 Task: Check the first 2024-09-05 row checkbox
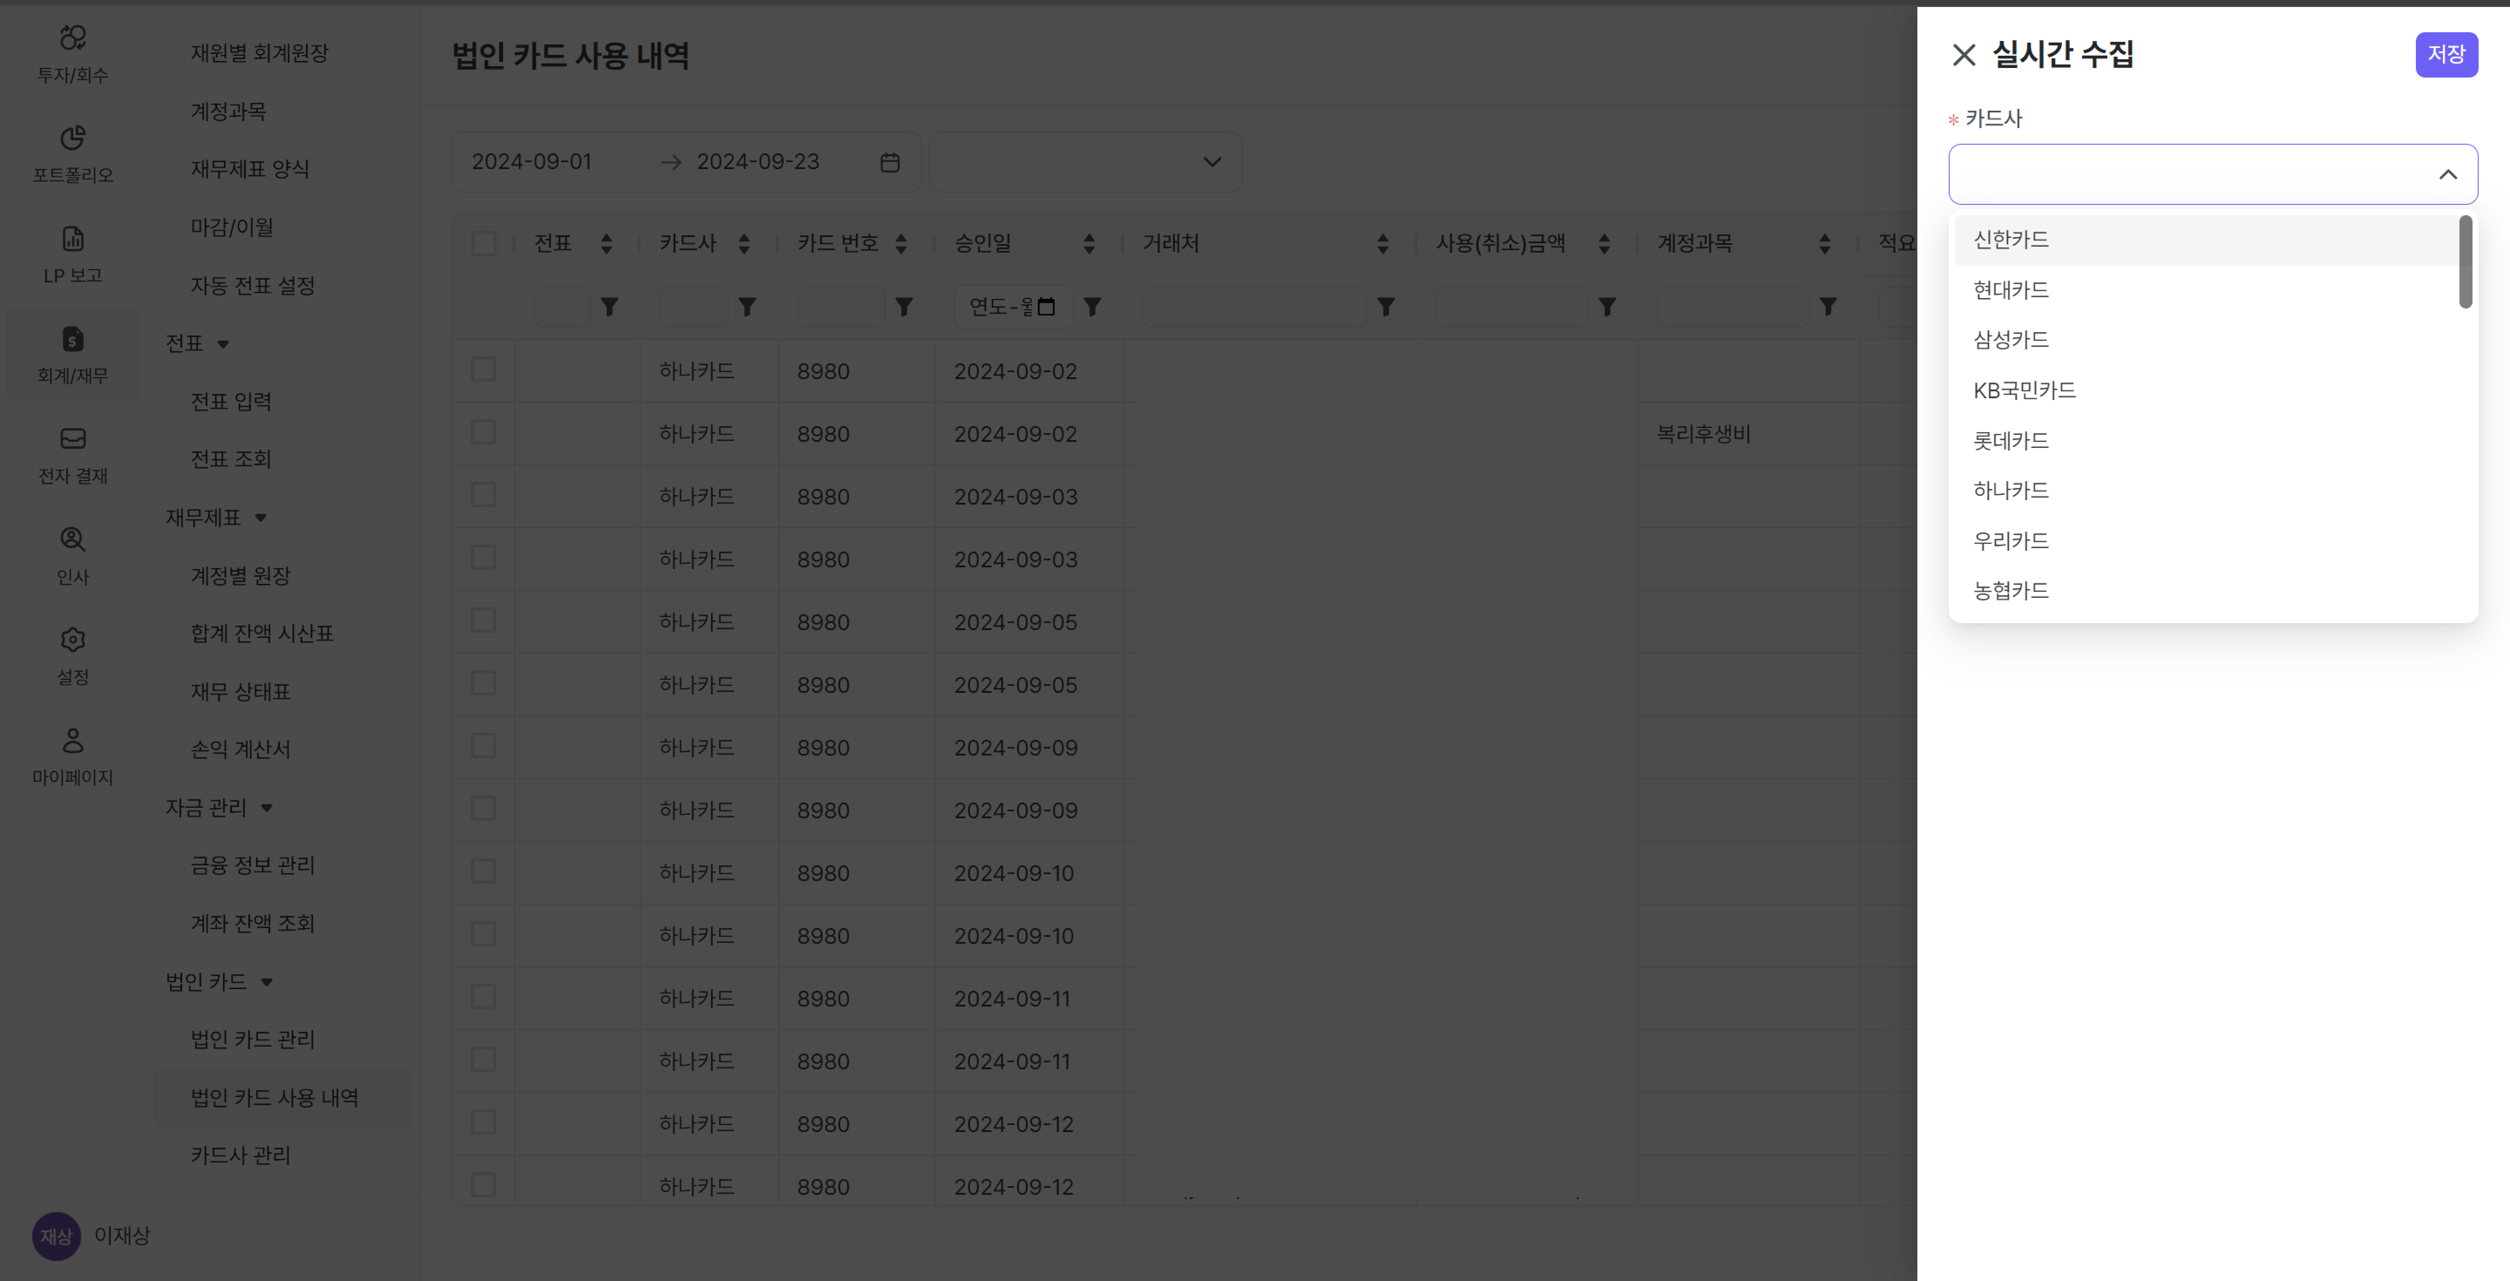[483, 620]
